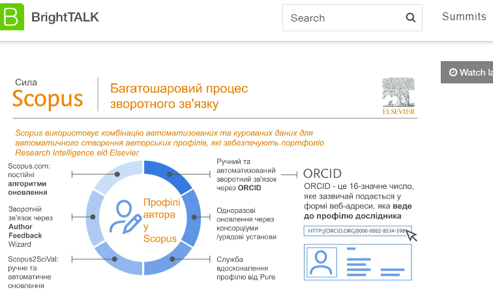Click the BrightTALK brand name text
The image size is (493, 308).
[65, 18]
